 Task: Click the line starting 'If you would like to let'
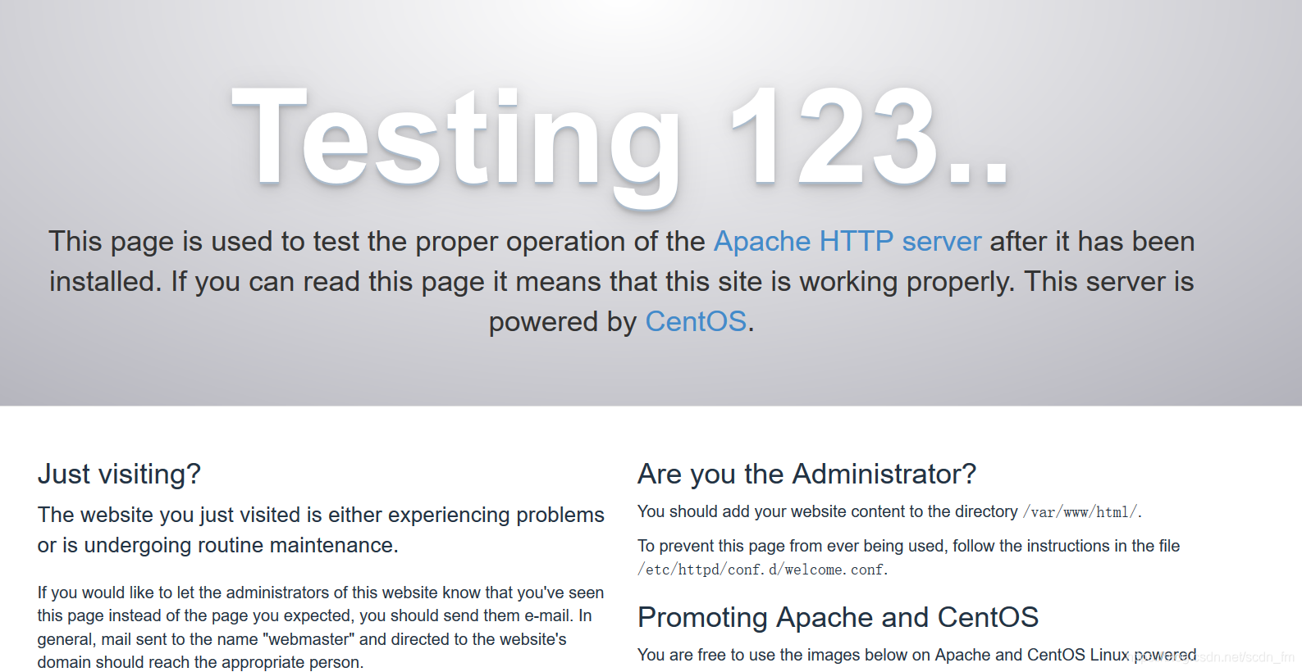321,593
